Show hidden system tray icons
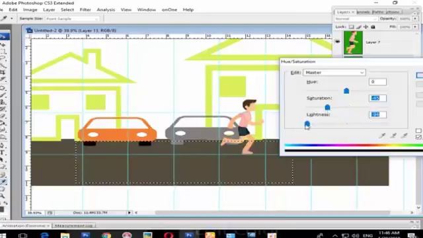This screenshot has width=423, height=238. point(335,235)
